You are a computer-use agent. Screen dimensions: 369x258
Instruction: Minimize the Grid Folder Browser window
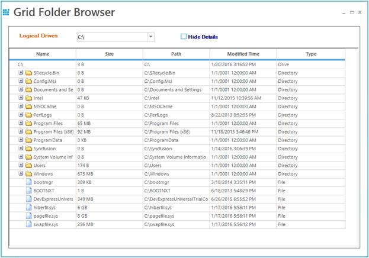344,12
